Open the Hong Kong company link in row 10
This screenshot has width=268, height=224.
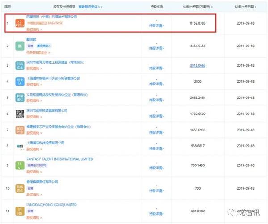[42, 182]
